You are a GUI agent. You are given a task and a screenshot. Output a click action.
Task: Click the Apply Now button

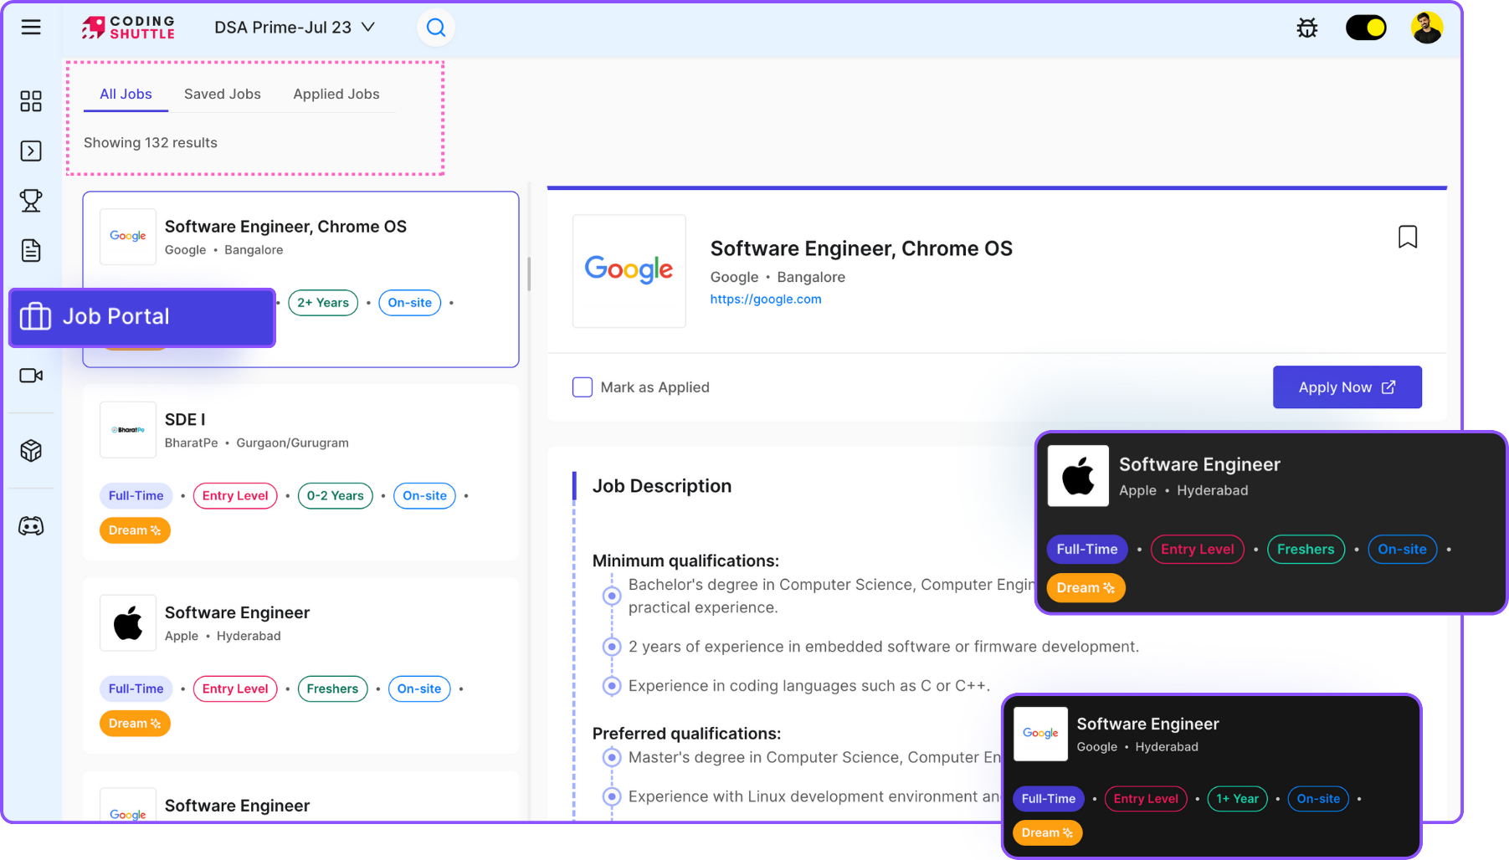coord(1347,386)
